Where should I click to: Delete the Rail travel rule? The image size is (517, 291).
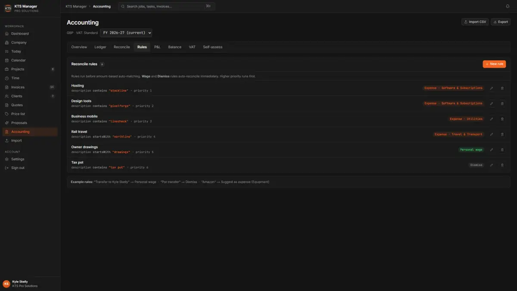(x=502, y=134)
